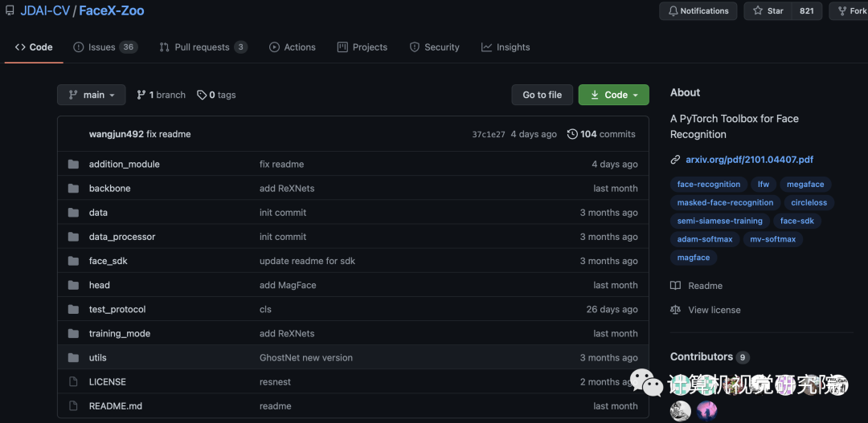The image size is (868, 423).
Task: Click the link chain icon beside arxiv URL
Action: pos(675,160)
